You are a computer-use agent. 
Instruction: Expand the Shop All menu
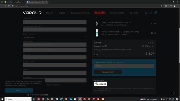point(50,13)
